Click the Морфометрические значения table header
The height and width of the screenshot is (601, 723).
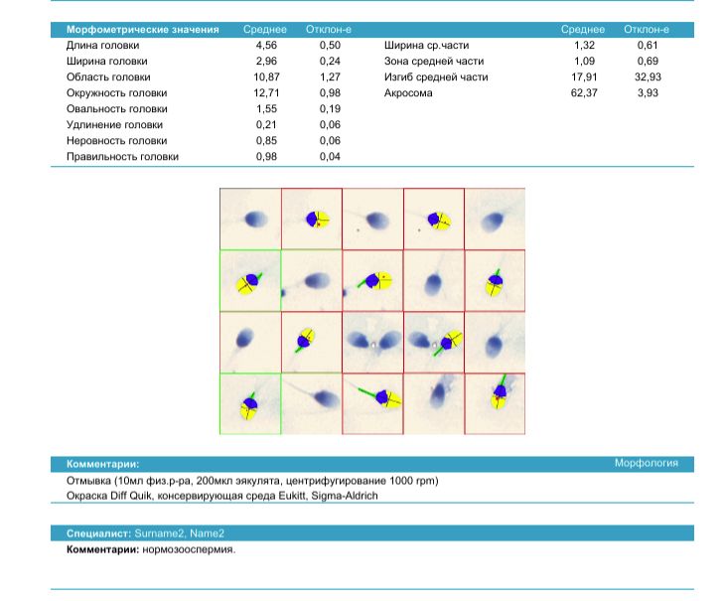[143, 31]
